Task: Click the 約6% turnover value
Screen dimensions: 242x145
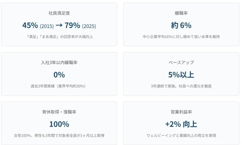Action: click(x=181, y=25)
